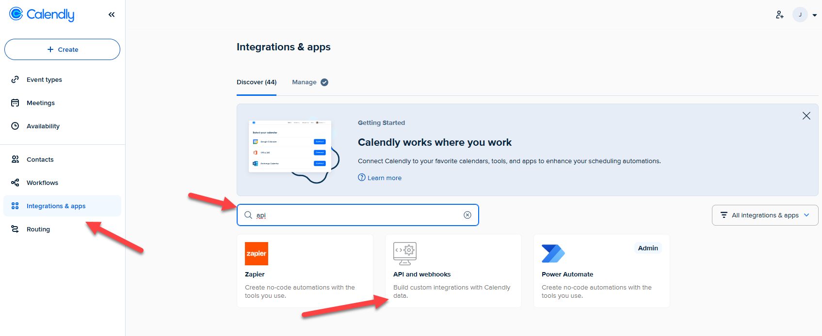The width and height of the screenshot is (822, 336).
Task: Click the checkmark badge beside Manage
Action: click(324, 82)
